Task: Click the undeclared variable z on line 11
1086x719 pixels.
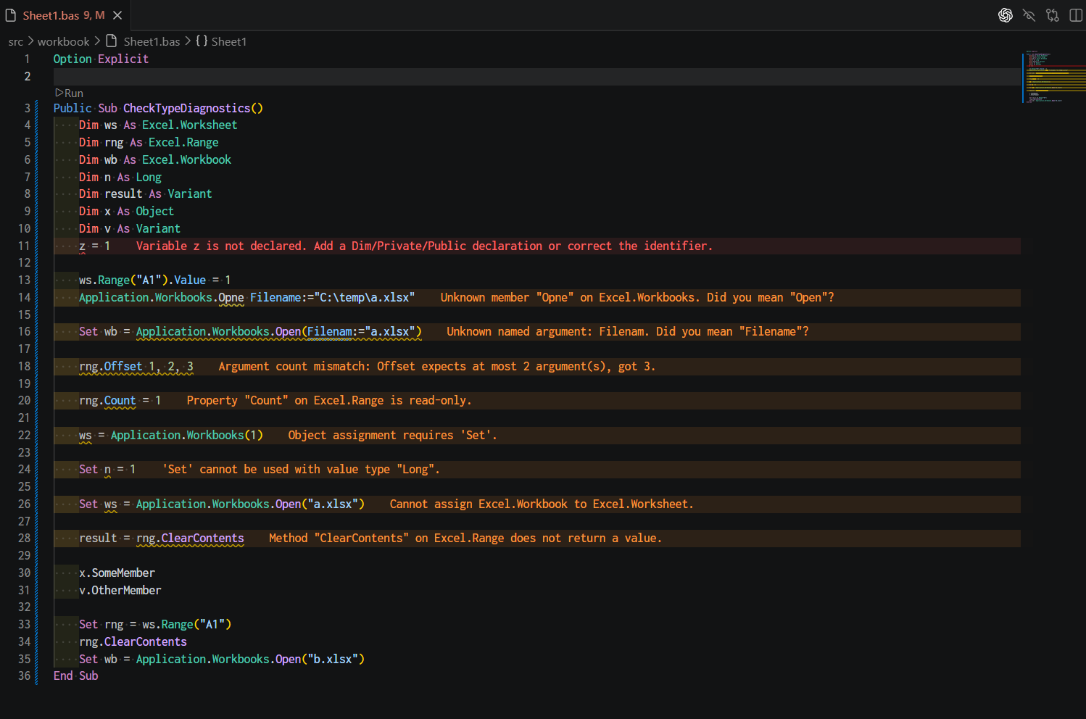Action: click(82, 246)
